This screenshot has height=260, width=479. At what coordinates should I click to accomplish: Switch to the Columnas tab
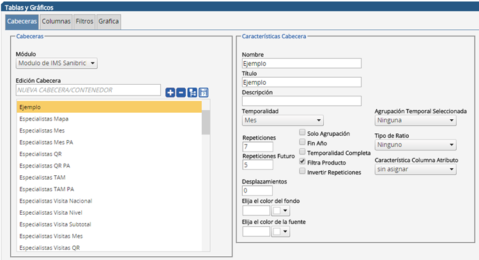click(x=56, y=22)
